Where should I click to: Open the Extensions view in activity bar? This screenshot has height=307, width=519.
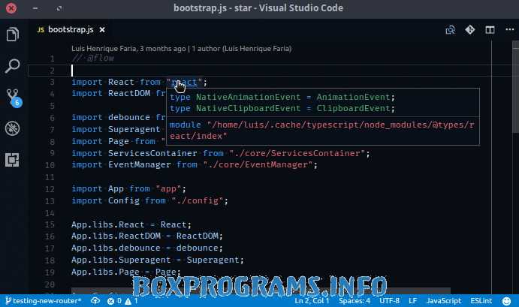[13, 159]
